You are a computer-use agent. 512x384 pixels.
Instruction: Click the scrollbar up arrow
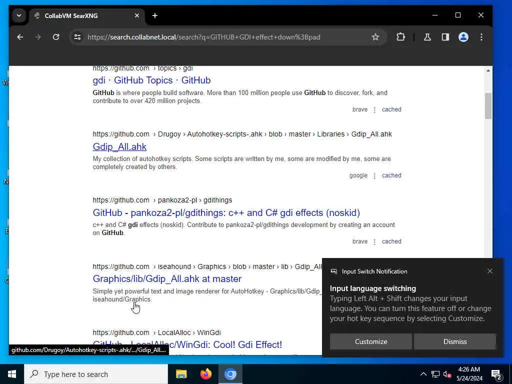point(488,70)
